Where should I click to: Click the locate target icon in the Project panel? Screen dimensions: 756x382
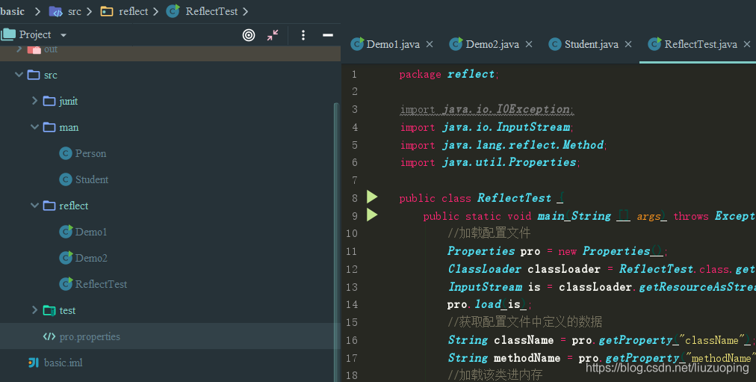(x=249, y=34)
